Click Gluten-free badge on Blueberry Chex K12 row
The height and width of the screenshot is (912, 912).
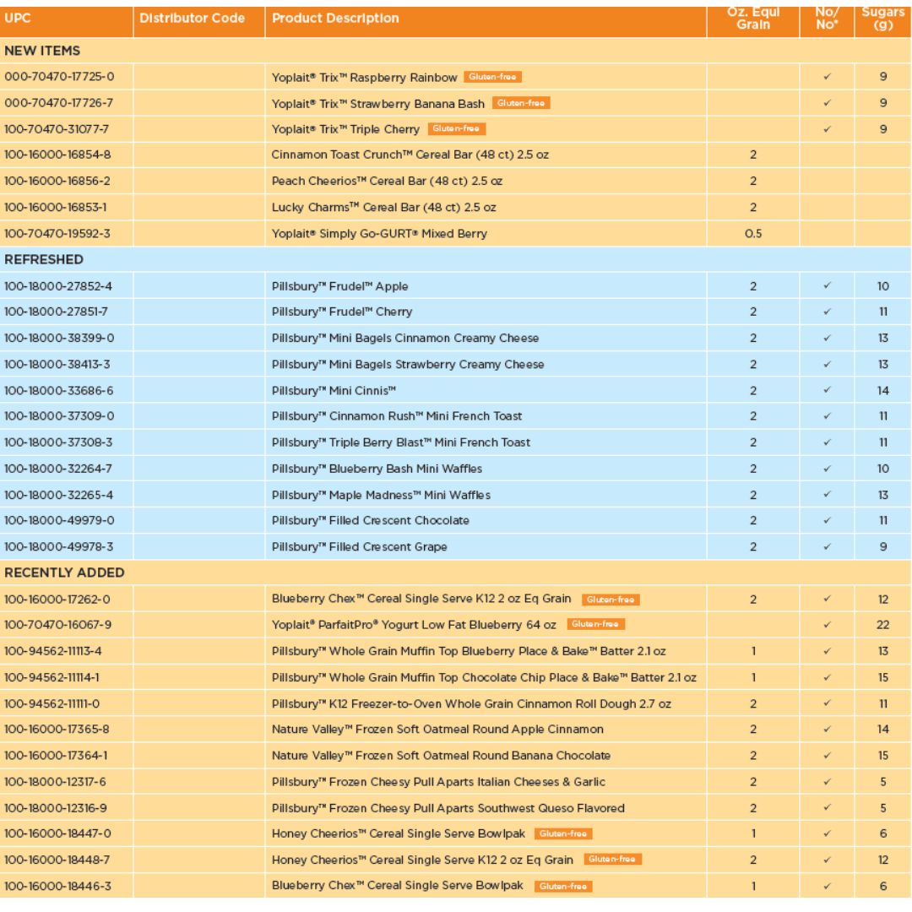click(611, 600)
